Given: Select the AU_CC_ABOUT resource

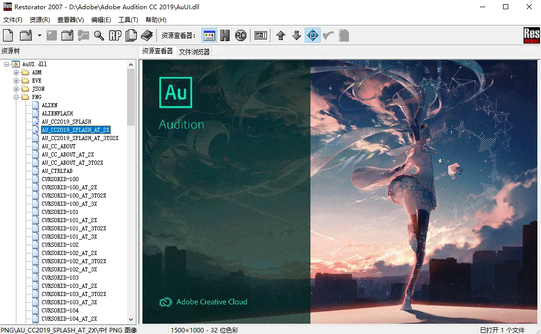Looking at the screenshot, I should [58, 146].
